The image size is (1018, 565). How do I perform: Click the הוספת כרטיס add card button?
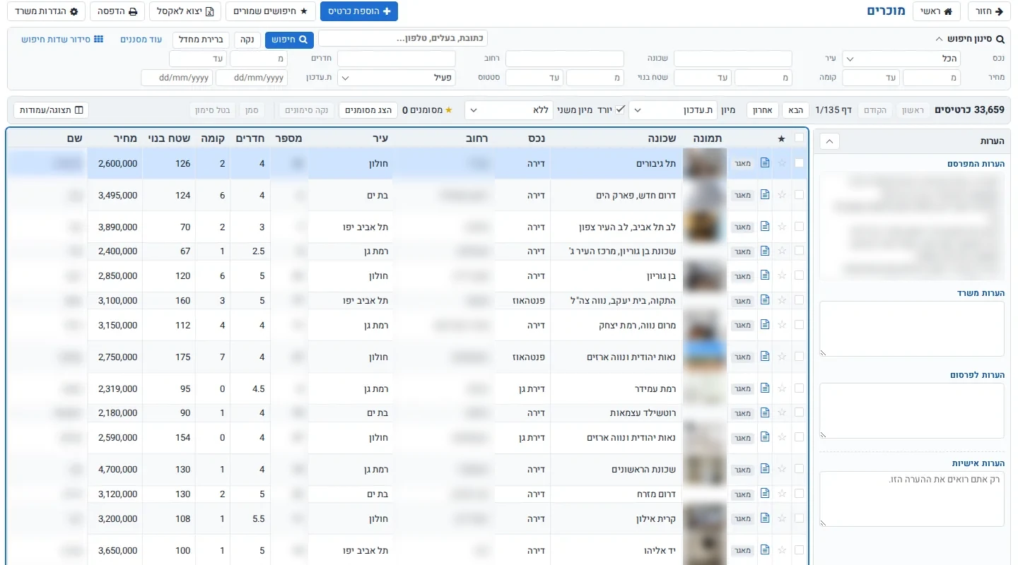point(359,11)
